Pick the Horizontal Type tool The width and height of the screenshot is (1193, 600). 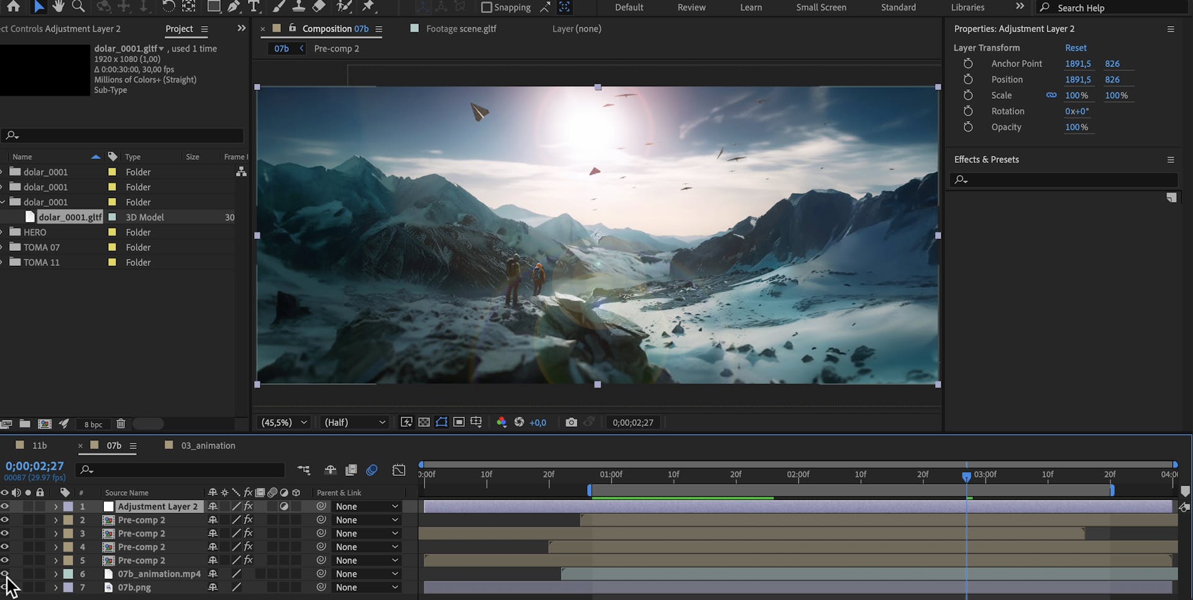coord(254,7)
